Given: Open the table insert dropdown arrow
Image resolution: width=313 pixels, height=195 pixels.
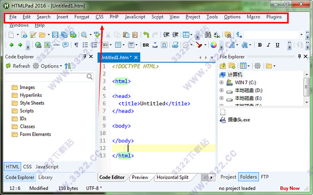Looking at the screenshot, I should 123,45.
